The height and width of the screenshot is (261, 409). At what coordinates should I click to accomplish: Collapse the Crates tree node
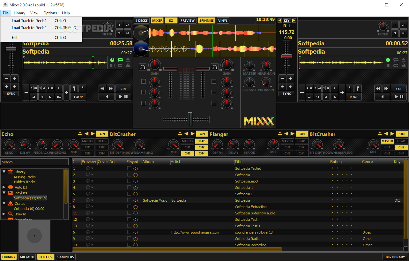point(4,203)
